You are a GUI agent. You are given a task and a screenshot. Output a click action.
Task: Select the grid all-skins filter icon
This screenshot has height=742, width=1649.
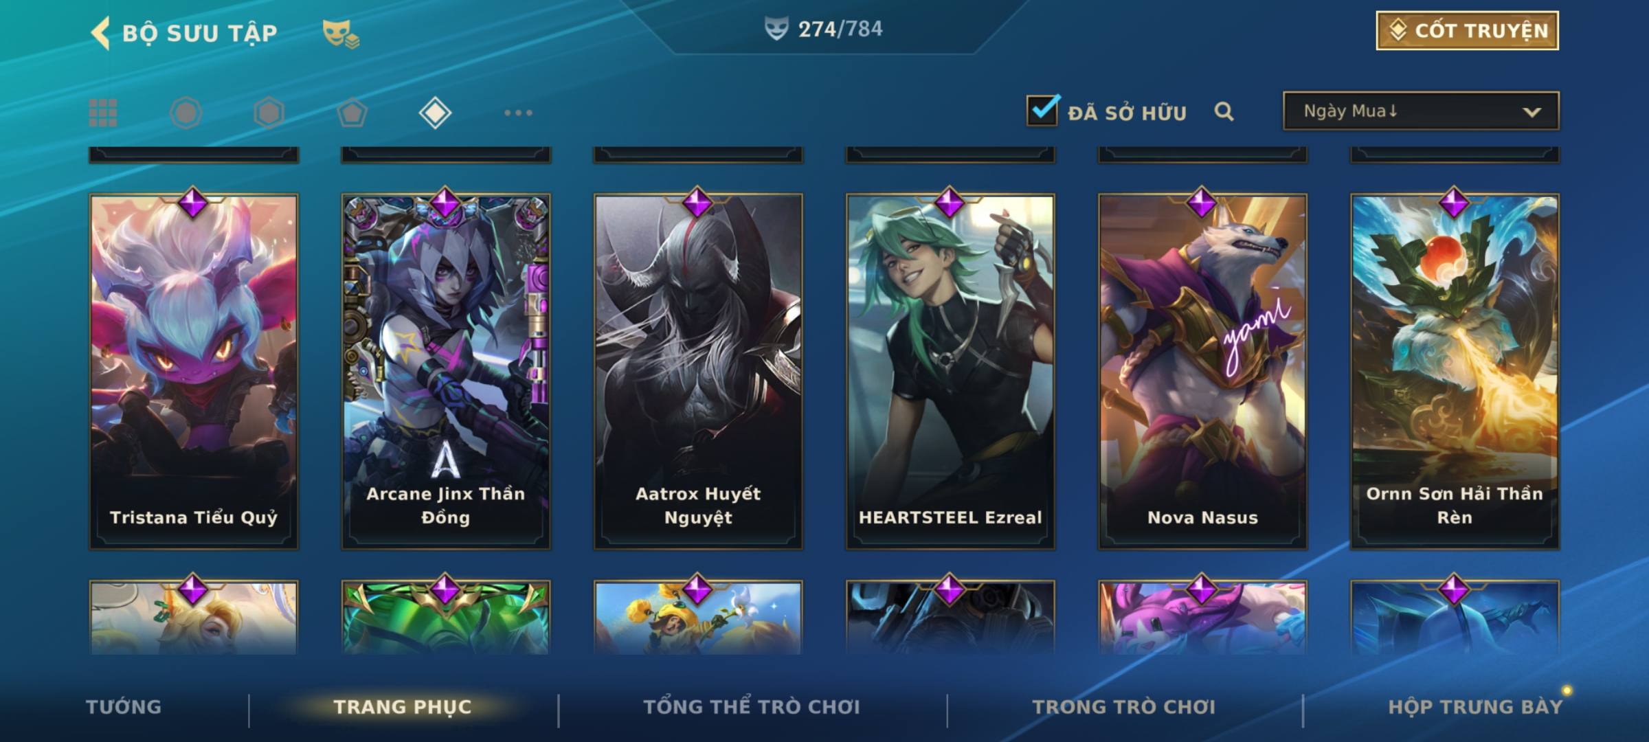tap(103, 113)
